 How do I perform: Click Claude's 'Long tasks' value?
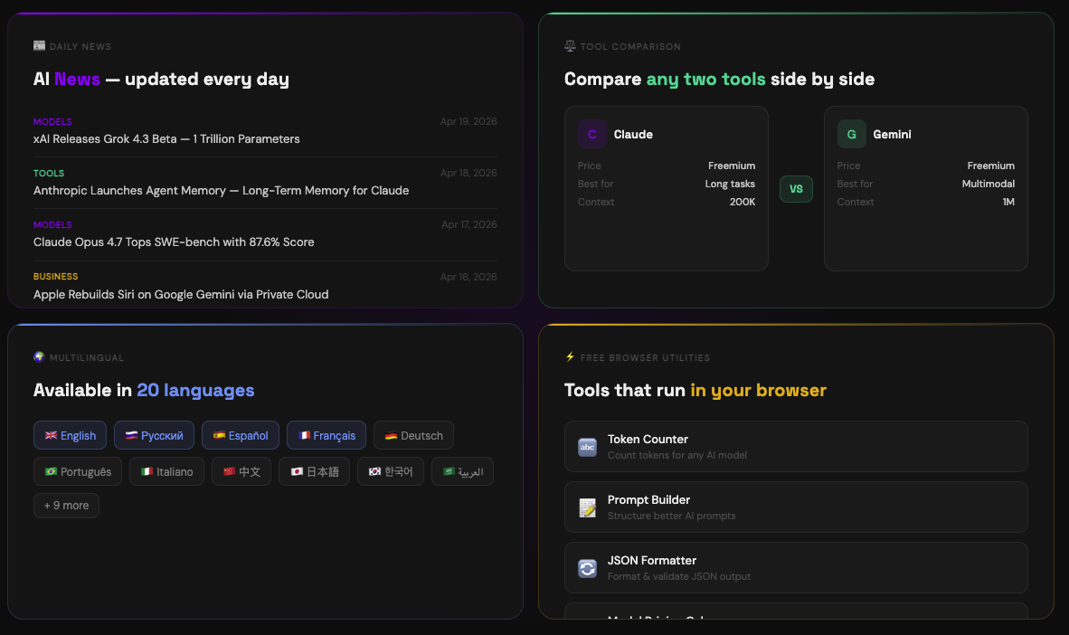730,184
